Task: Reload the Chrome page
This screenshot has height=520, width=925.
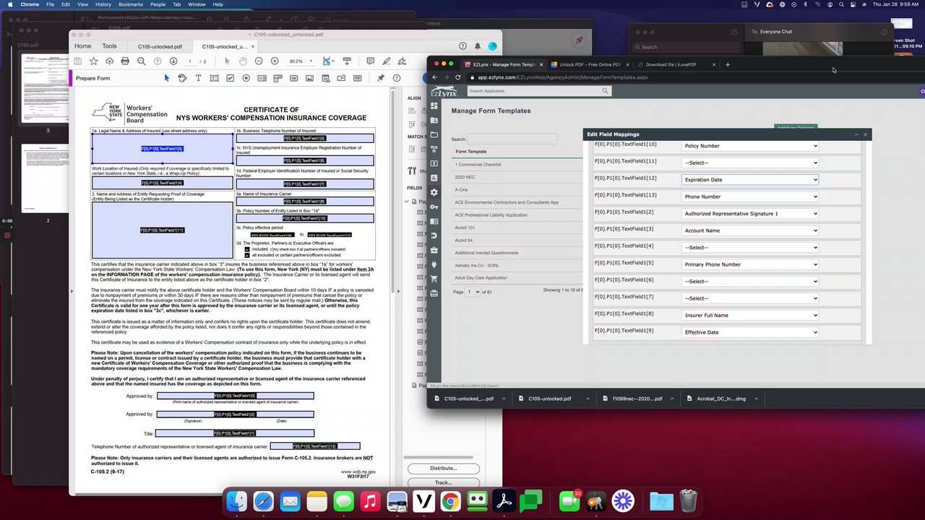Action: (457, 77)
